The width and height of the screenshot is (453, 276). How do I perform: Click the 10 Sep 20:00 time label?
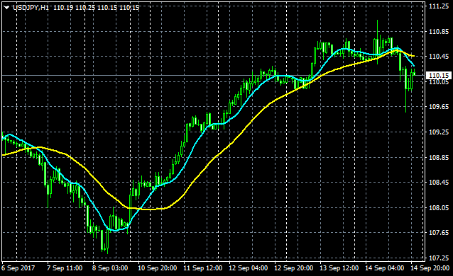pyautogui.click(x=157, y=268)
